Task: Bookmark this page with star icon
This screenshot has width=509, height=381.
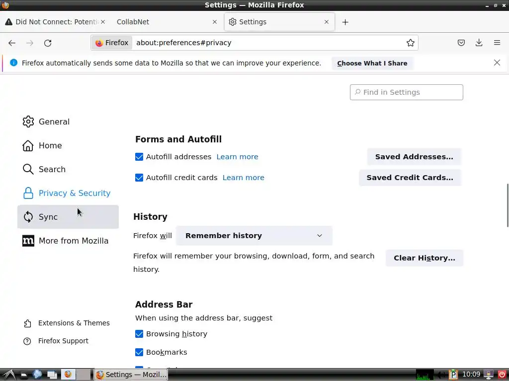Action: click(x=410, y=43)
